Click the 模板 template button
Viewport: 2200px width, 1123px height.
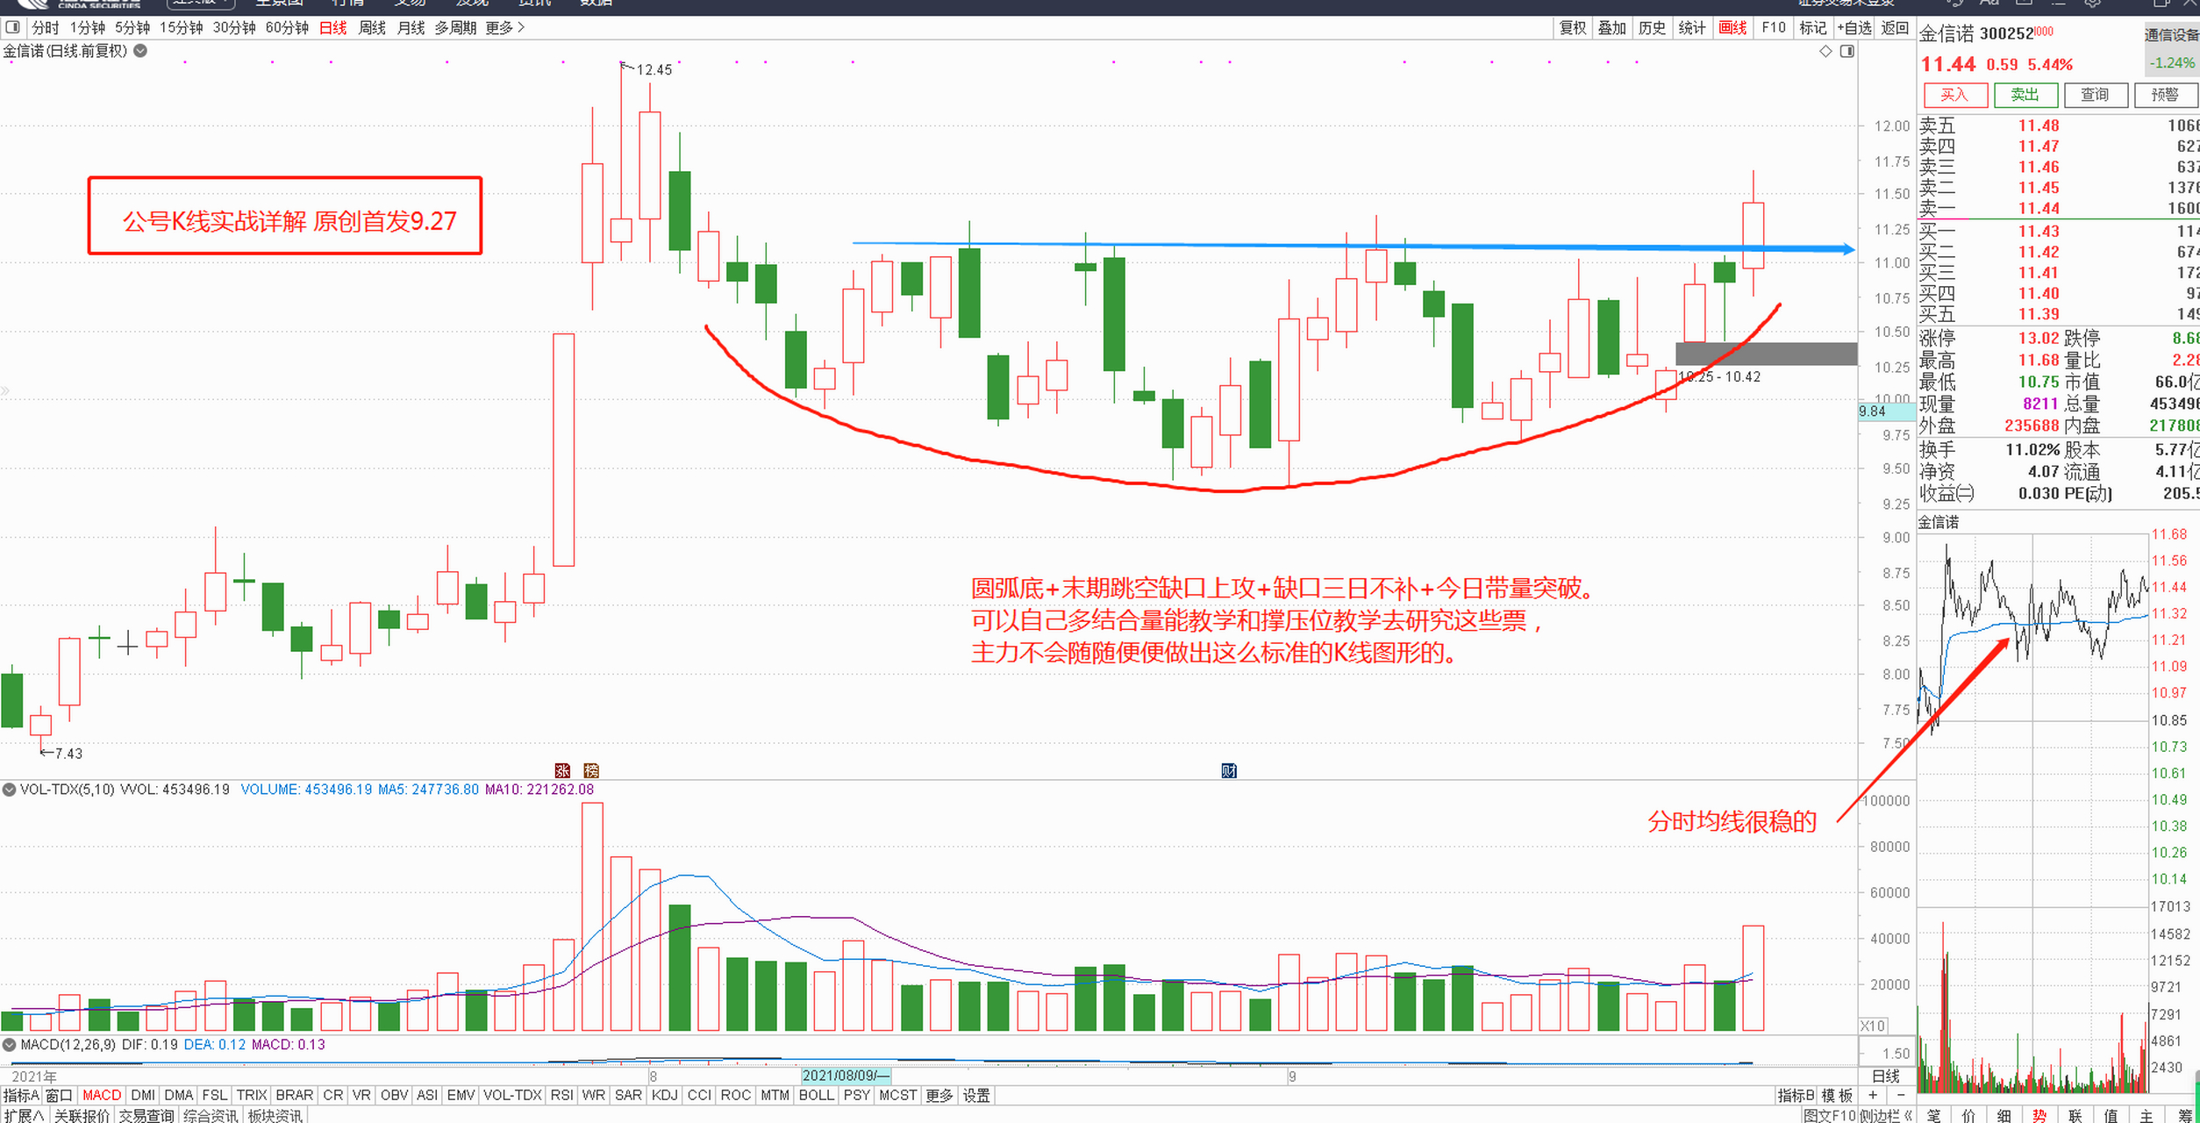pos(1837,1095)
